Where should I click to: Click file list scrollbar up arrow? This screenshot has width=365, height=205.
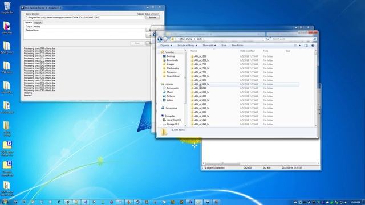coord(316,51)
